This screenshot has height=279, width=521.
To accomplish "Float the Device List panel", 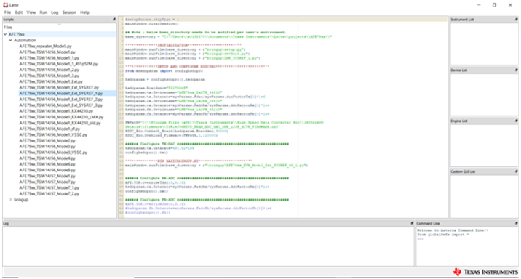I will [x=516, y=70].
